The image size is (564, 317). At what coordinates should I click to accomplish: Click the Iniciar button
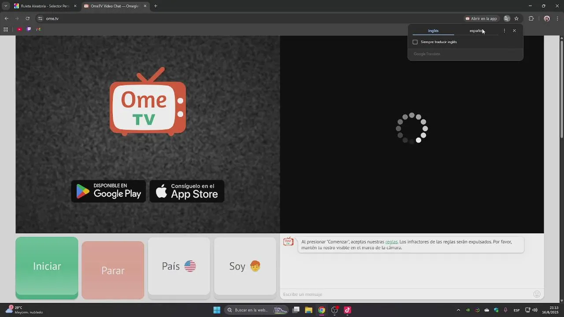[x=47, y=268]
